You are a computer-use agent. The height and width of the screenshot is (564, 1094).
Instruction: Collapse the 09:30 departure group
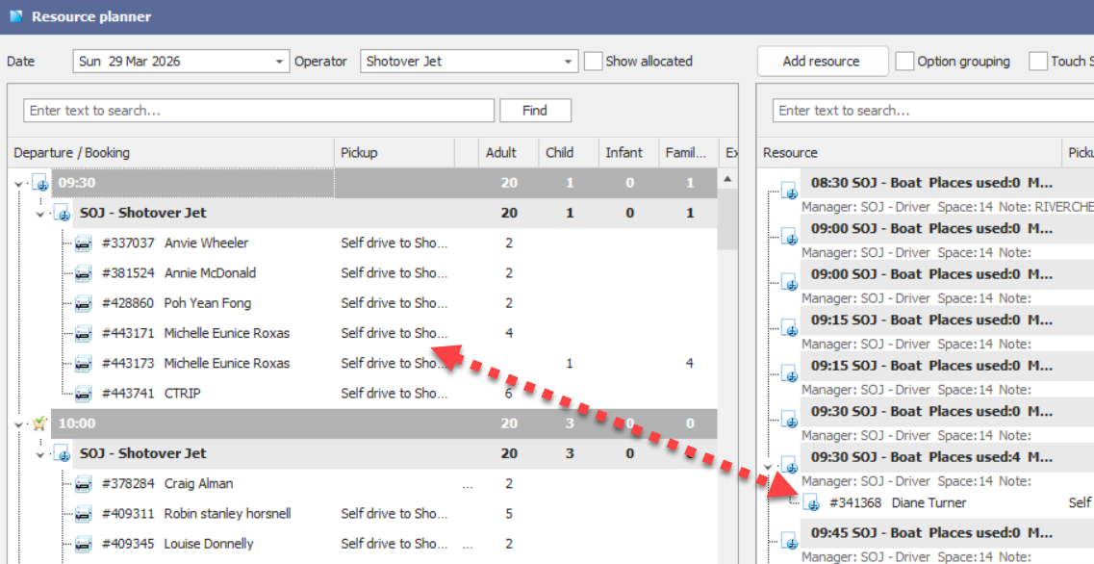click(x=19, y=184)
